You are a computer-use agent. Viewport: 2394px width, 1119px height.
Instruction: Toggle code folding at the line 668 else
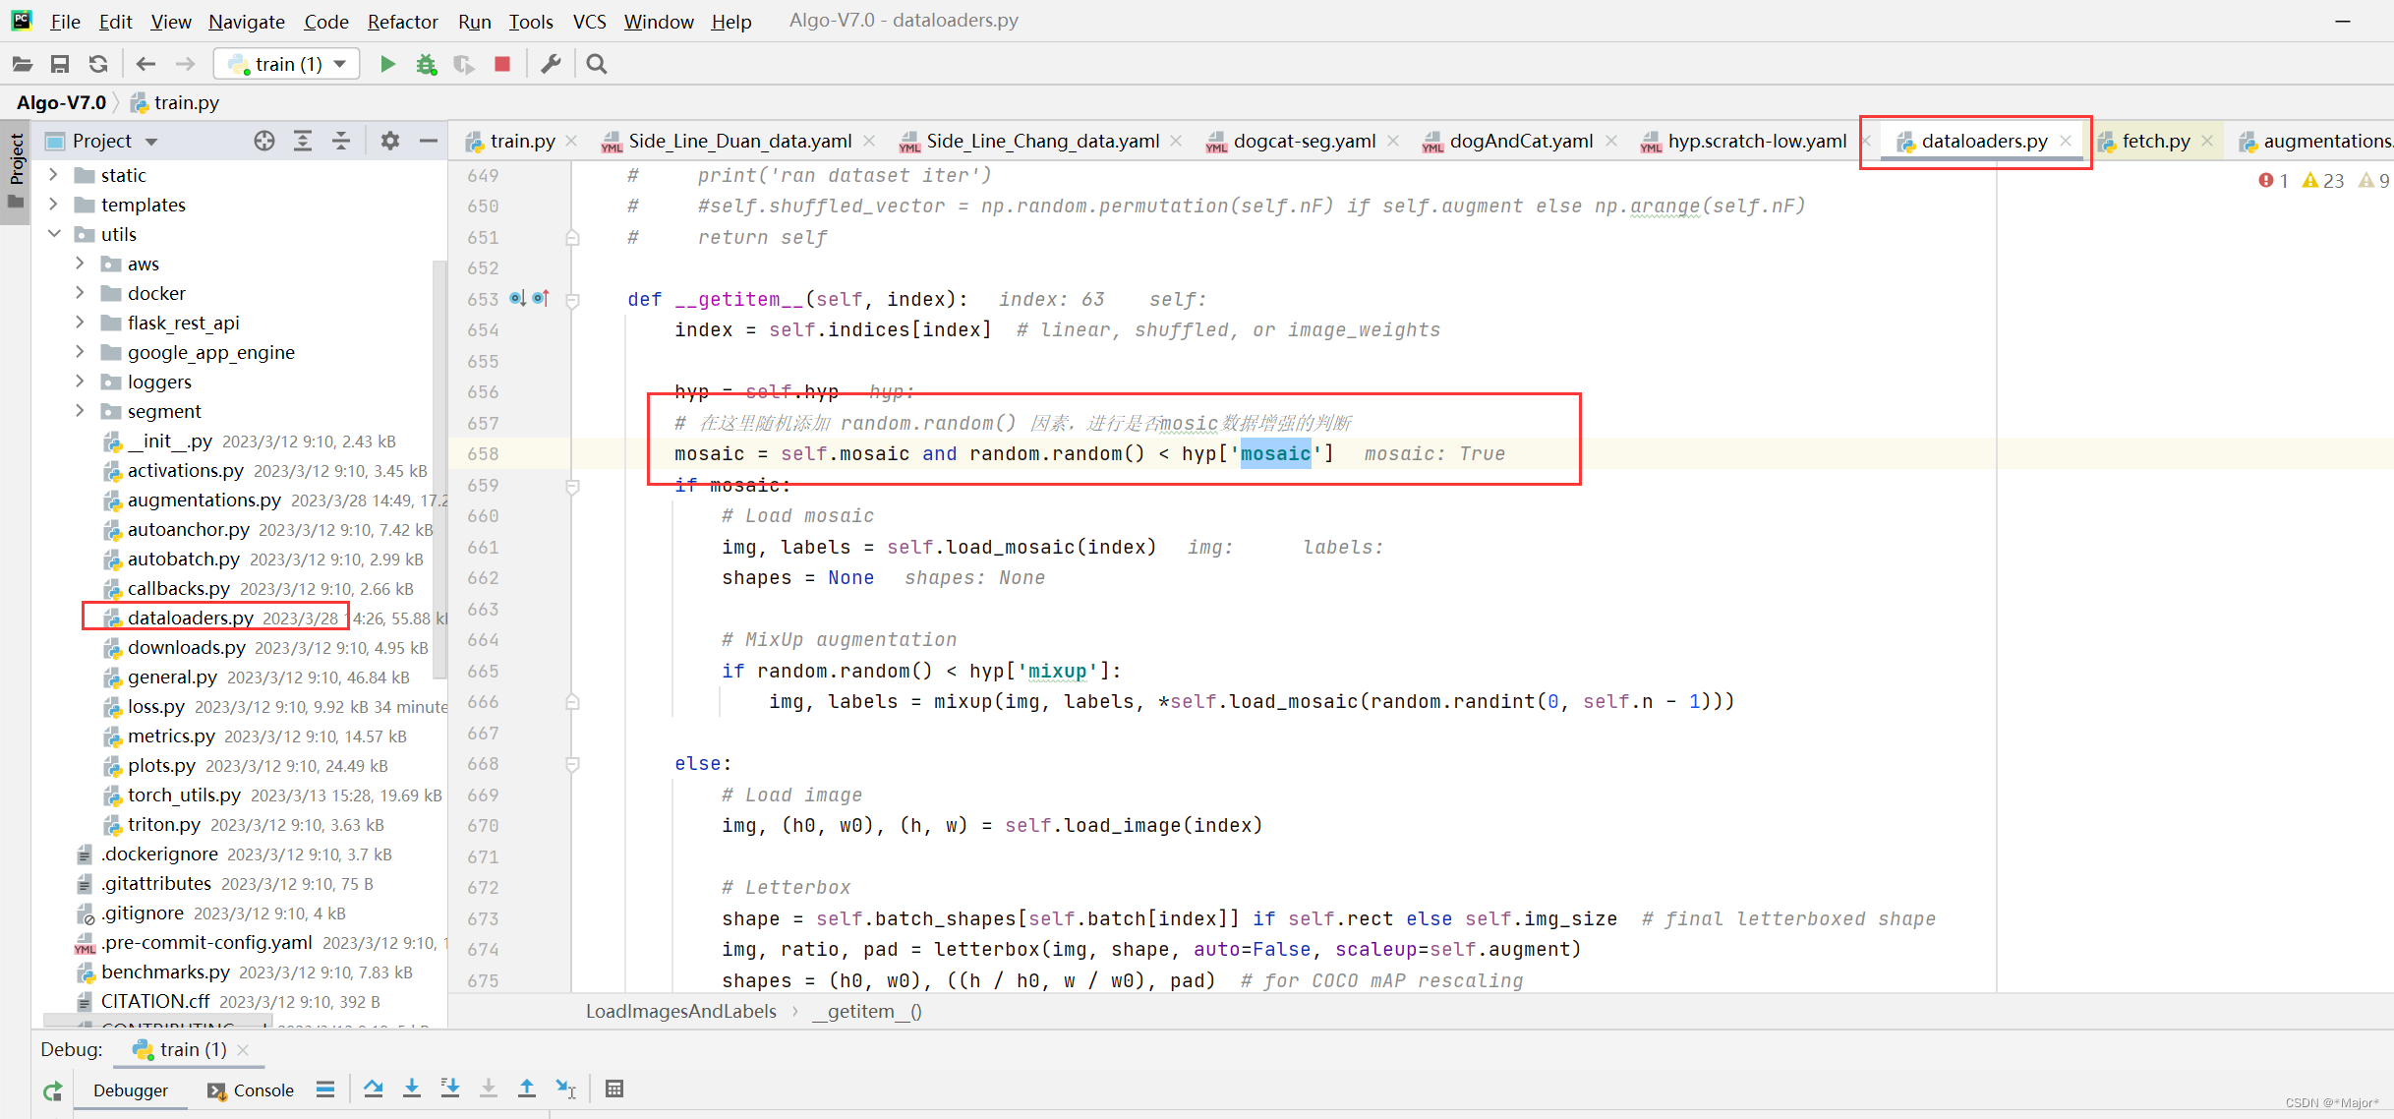coord(572,764)
